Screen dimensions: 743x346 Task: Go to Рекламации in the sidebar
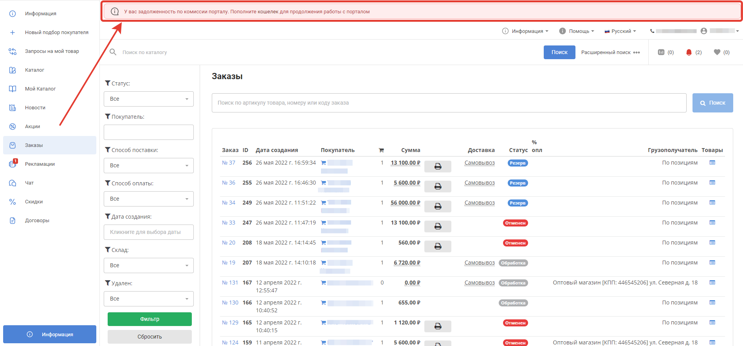pyautogui.click(x=40, y=164)
